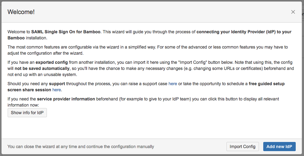Click the bold 'SAML Single Sign On for Bamboo' text

(x=66, y=32)
